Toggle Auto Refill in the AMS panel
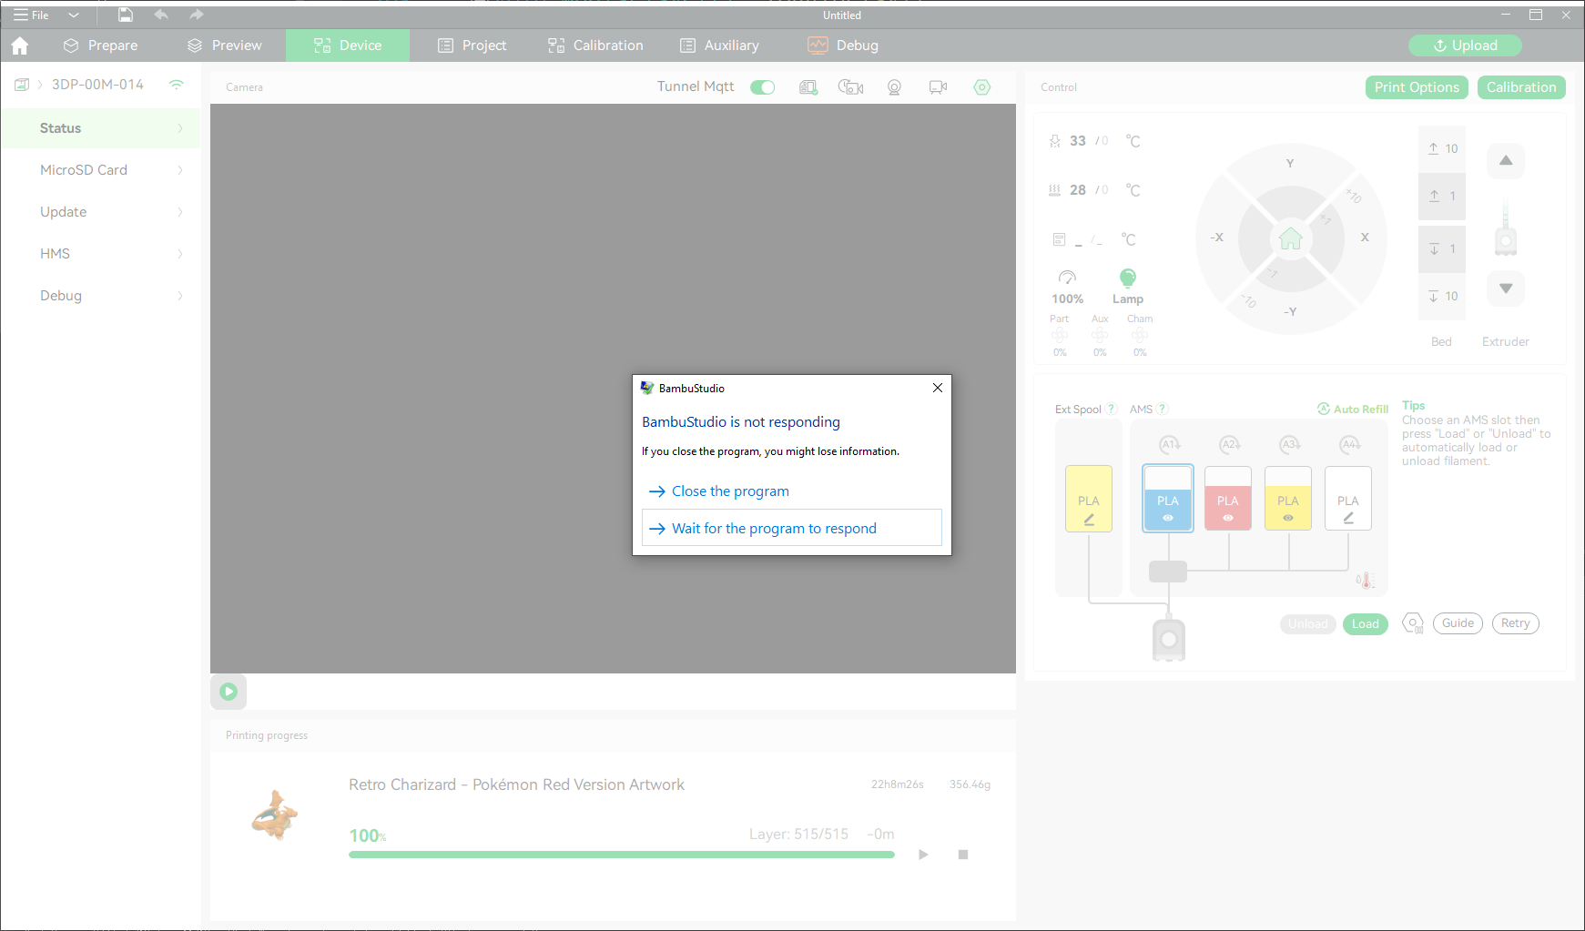This screenshot has width=1585, height=931. (1353, 410)
